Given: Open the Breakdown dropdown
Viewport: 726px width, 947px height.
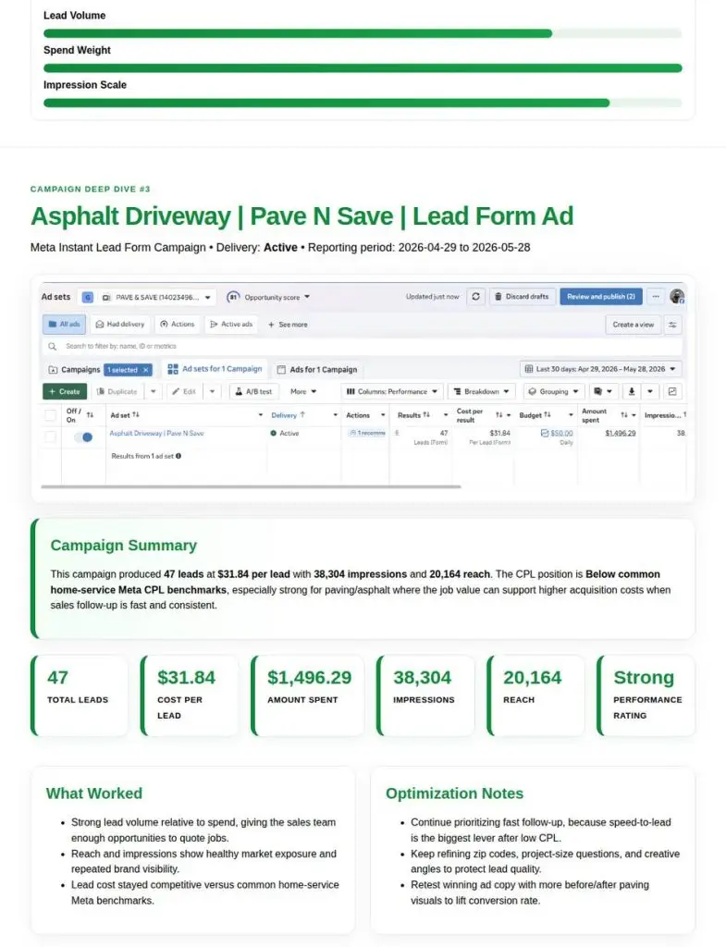Looking at the screenshot, I should pos(482,391).
